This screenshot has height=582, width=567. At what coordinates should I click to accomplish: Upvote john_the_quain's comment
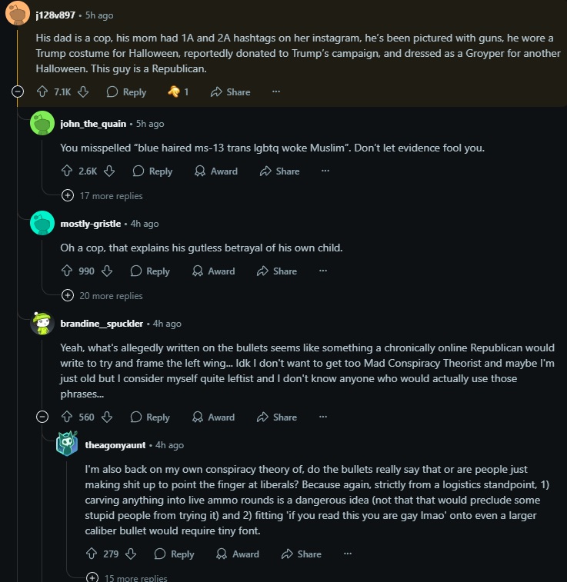tap(67, 171)
